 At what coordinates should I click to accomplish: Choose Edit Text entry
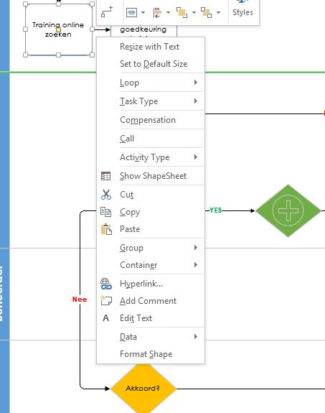point(151,318)
